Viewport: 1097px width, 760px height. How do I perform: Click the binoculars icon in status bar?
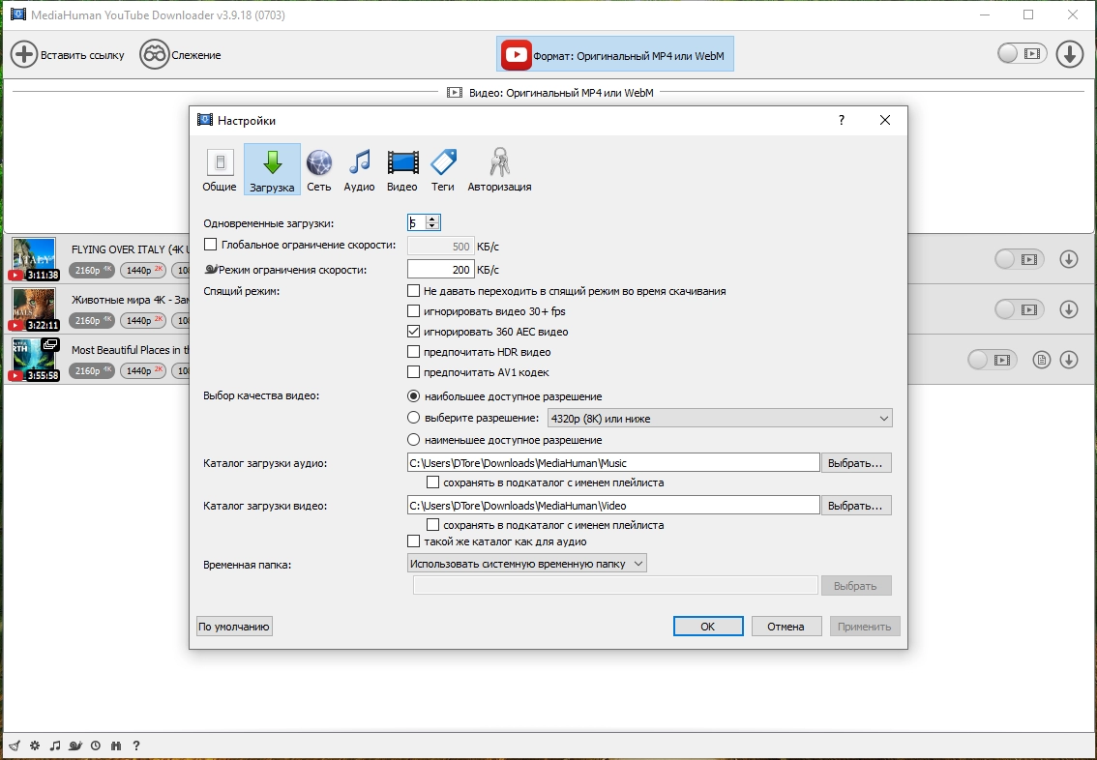116,745
